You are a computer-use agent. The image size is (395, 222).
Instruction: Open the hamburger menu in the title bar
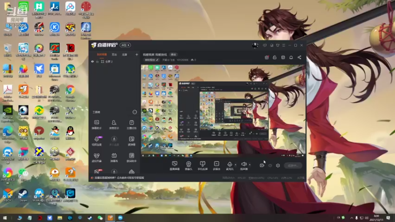tap(283, 45)
